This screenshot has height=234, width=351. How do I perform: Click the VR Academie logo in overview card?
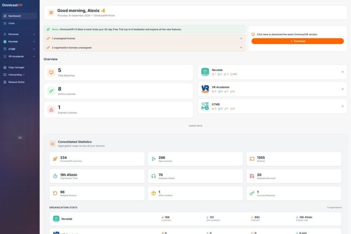point(205,89)
